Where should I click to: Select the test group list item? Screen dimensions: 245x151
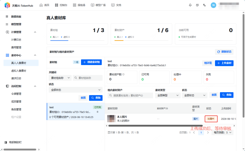[76, 112]
